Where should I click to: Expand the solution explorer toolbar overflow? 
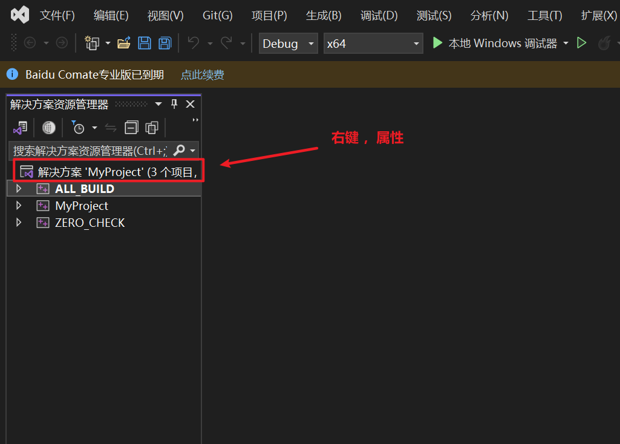195,120
